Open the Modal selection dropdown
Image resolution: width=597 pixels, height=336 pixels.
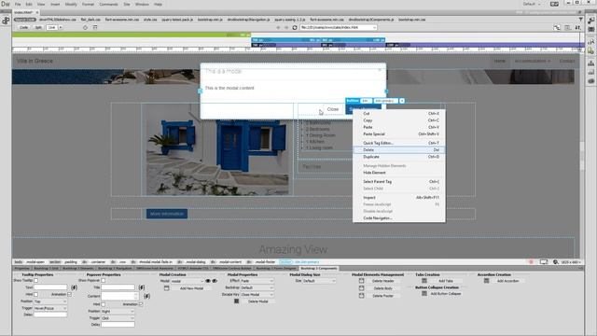[x=187, y=281]
